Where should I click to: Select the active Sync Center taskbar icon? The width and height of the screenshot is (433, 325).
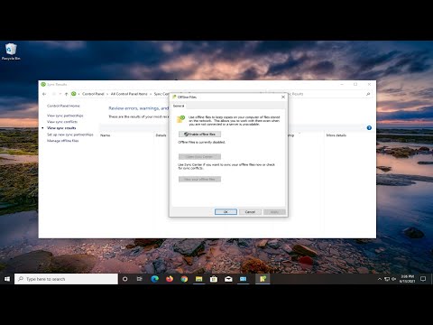coord(263,279)
